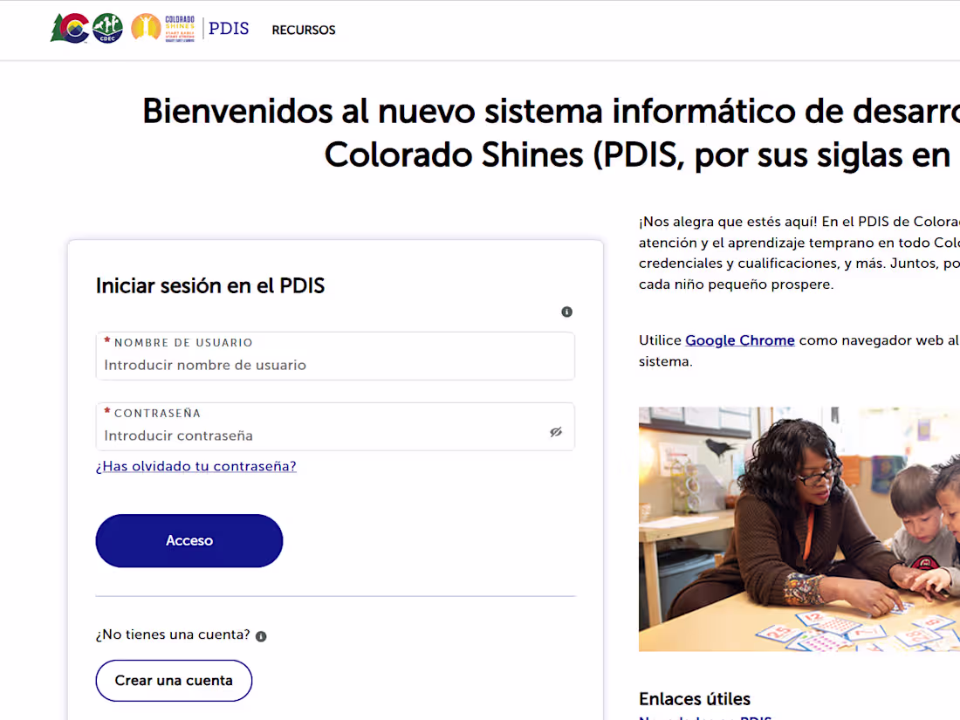Click the Colorado state logo icon
960x720 pixels.
[70, 28]
